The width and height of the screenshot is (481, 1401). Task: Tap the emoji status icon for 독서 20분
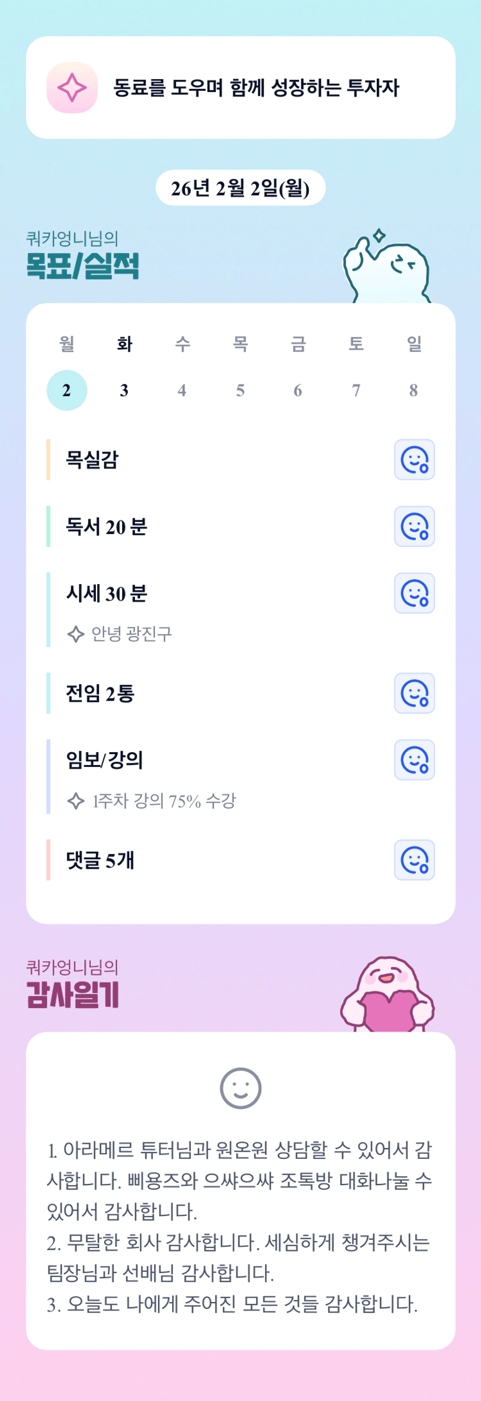(414, 527)
